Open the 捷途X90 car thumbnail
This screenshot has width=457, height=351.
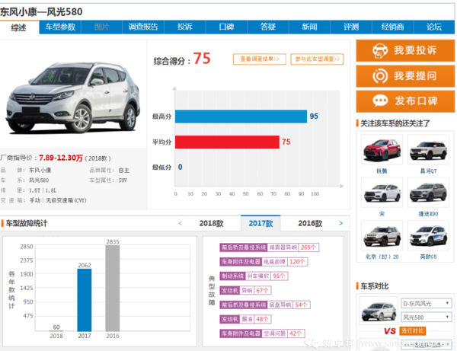coord(424,196)
